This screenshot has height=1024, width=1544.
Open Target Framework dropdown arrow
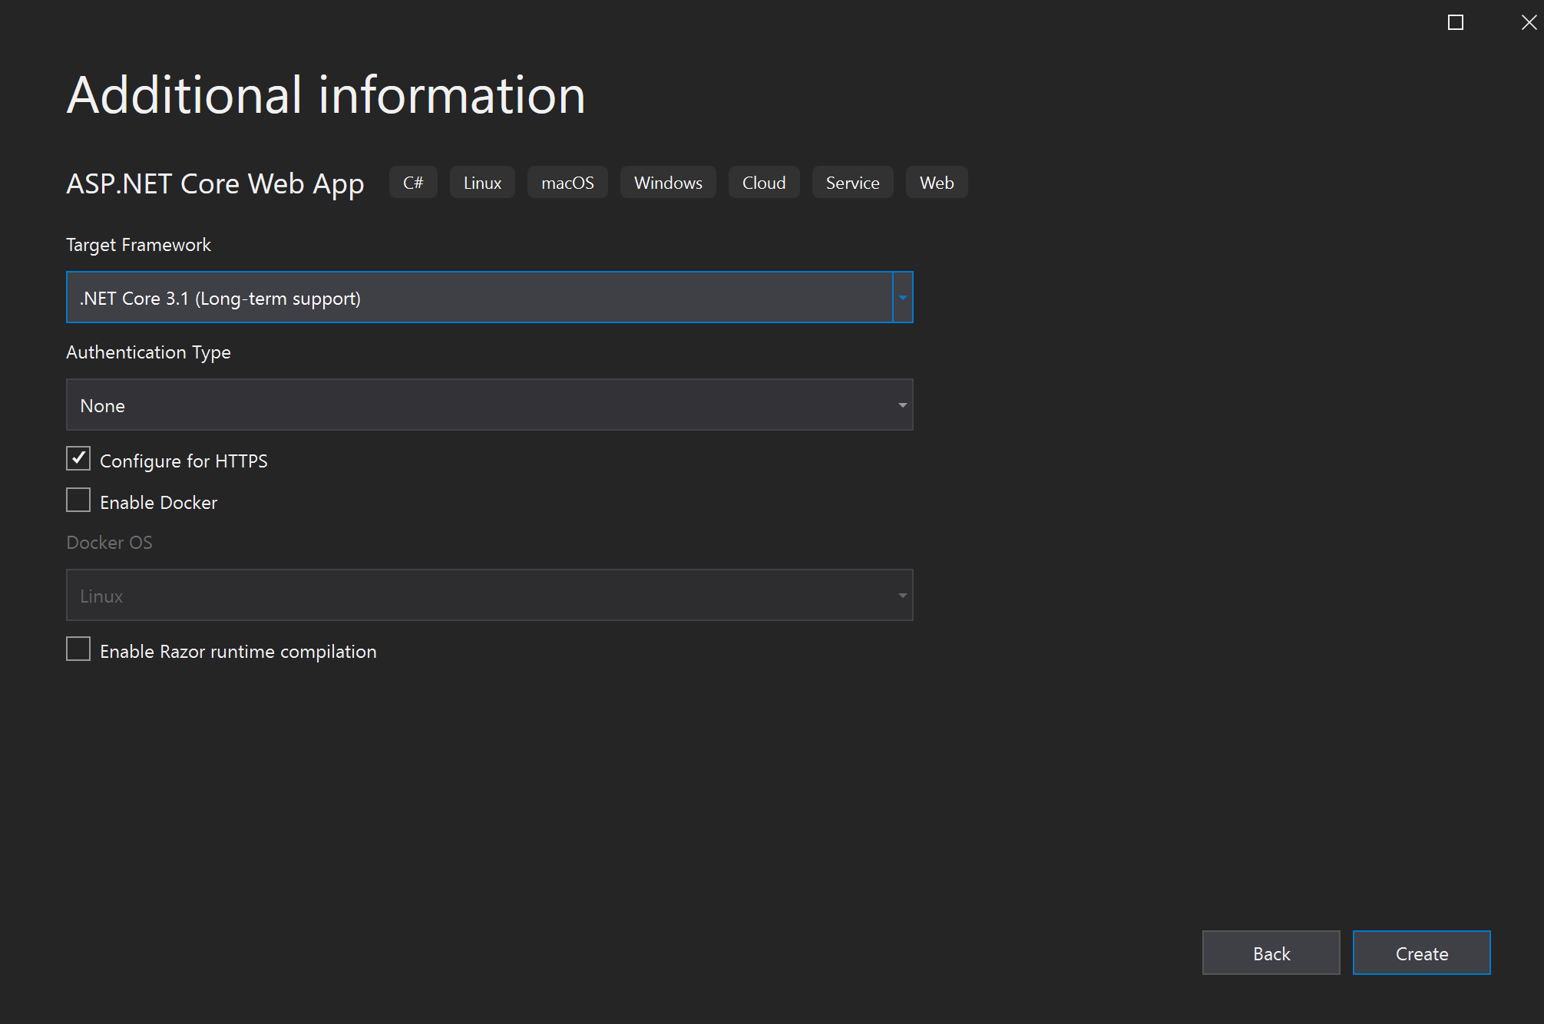(902, 298)
